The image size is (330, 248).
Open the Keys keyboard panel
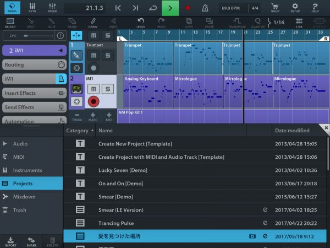pos(32,8)
